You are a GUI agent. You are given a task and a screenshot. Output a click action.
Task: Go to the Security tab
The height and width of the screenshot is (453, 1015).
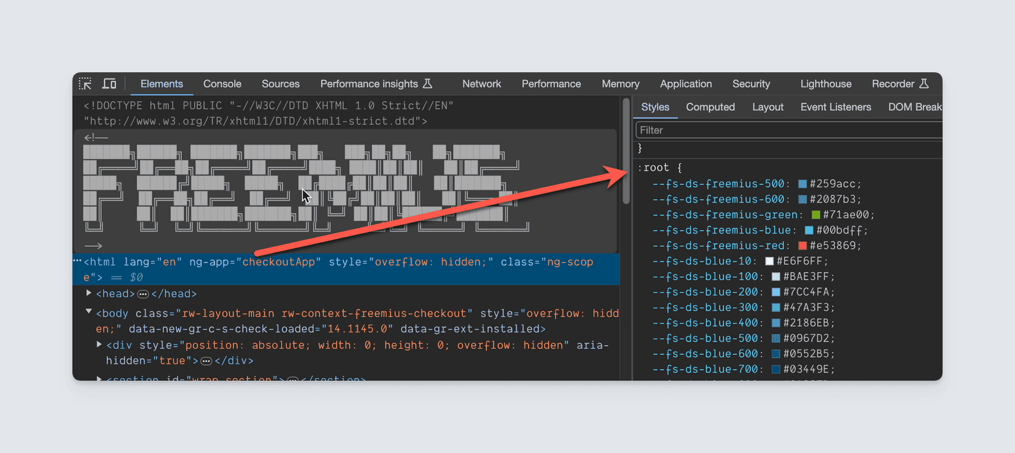point(751,84)
